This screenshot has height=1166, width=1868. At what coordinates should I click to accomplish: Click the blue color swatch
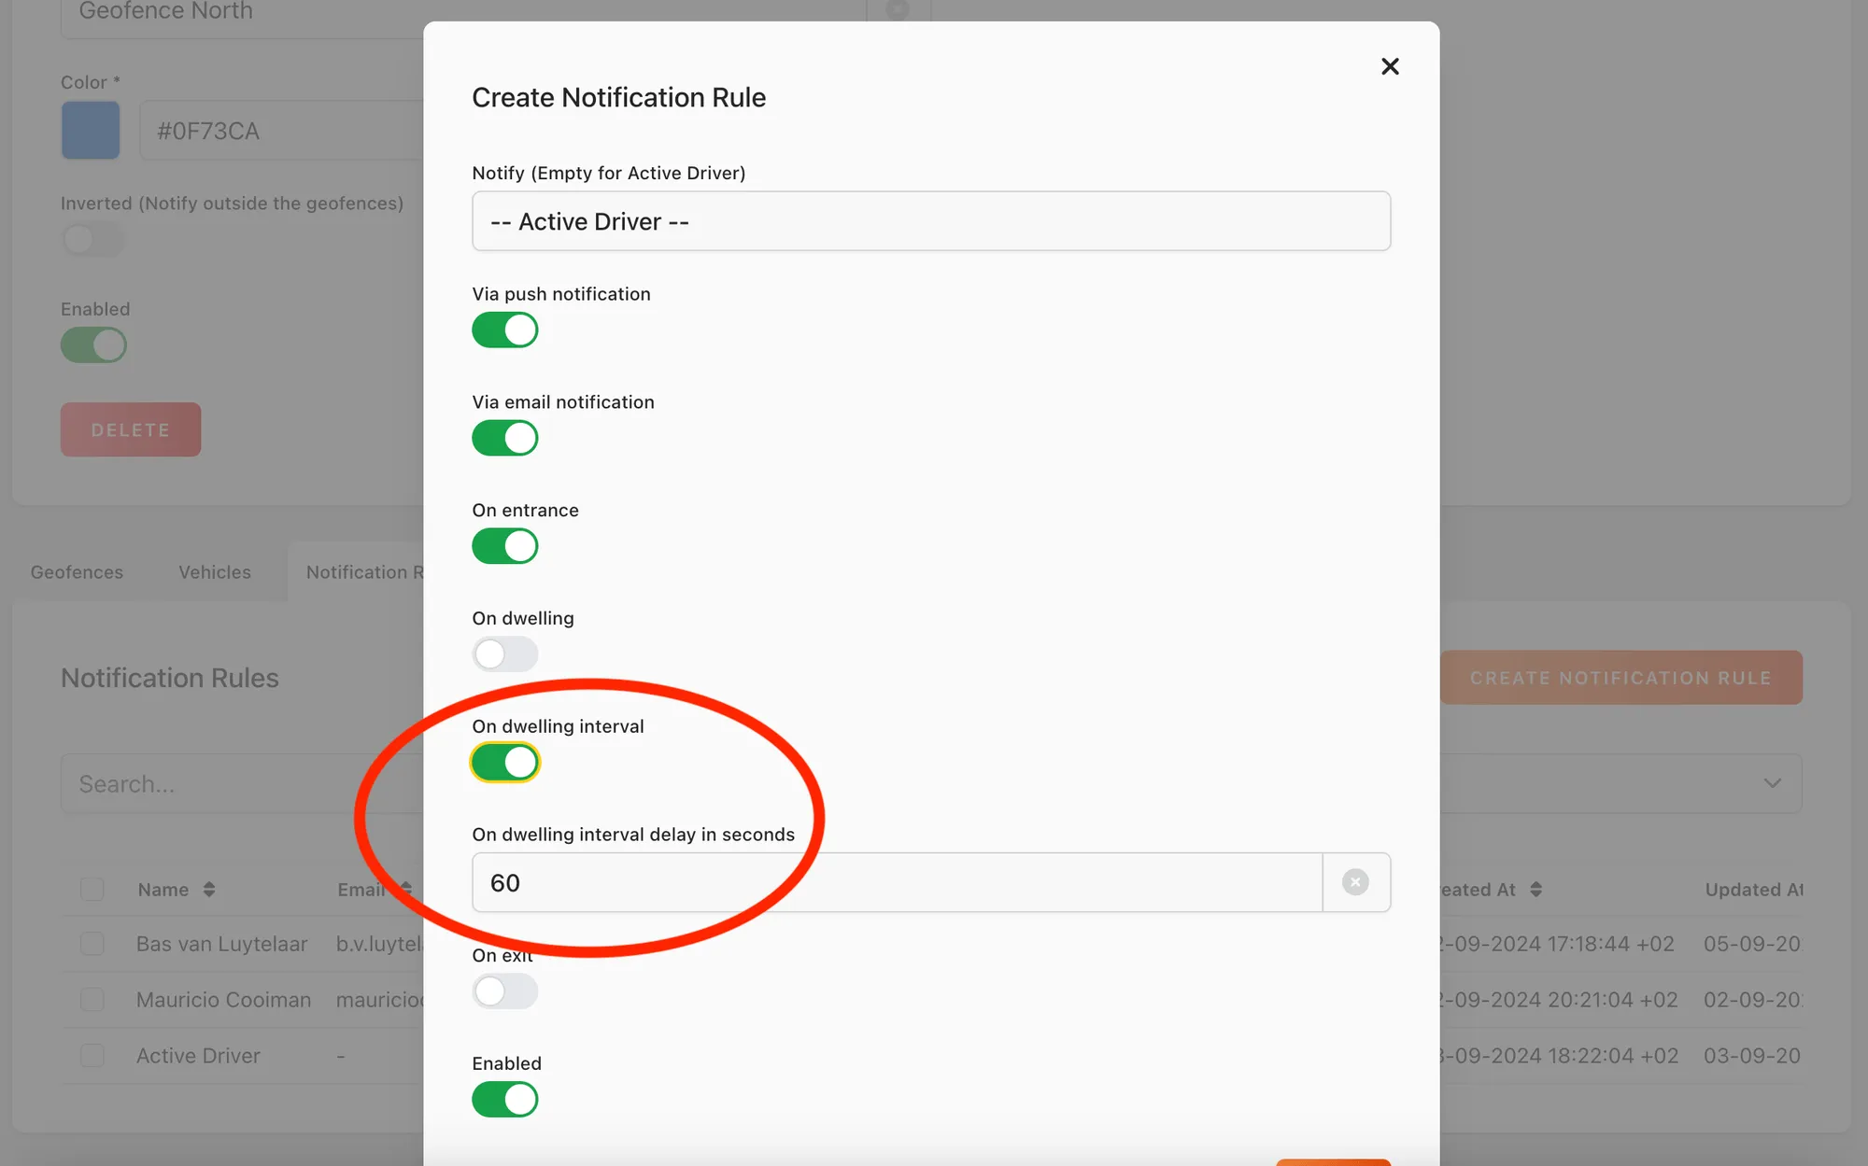tap(91, 131)
